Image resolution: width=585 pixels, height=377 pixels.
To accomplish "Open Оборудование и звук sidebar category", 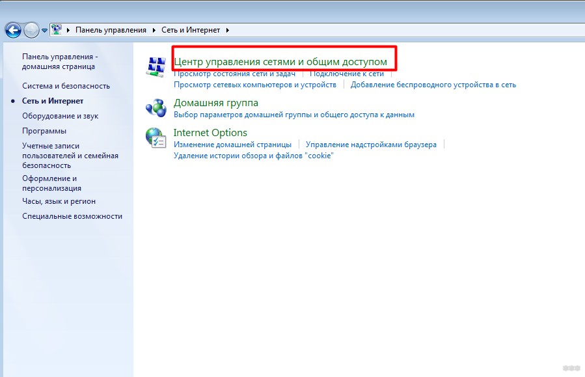I will tap(61, 116).
